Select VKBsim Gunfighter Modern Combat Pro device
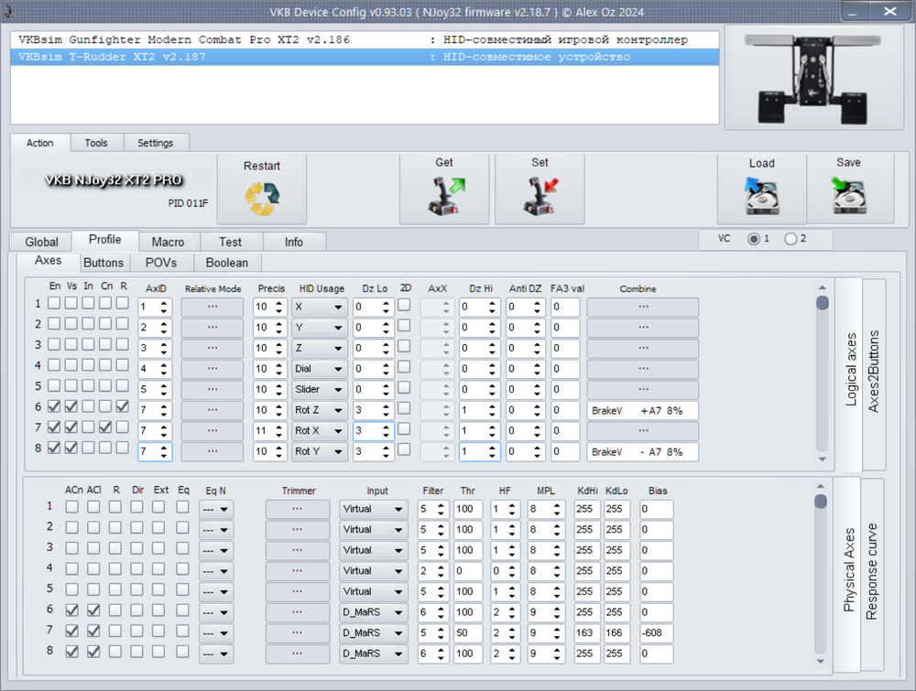This screenshot has width=916, height=691. pos(365,39)
